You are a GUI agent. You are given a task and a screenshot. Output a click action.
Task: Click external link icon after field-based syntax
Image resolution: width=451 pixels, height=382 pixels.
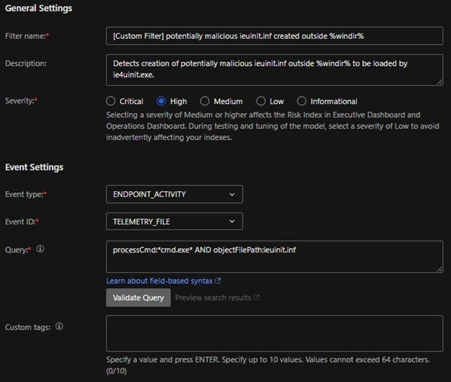coord(218,281)
